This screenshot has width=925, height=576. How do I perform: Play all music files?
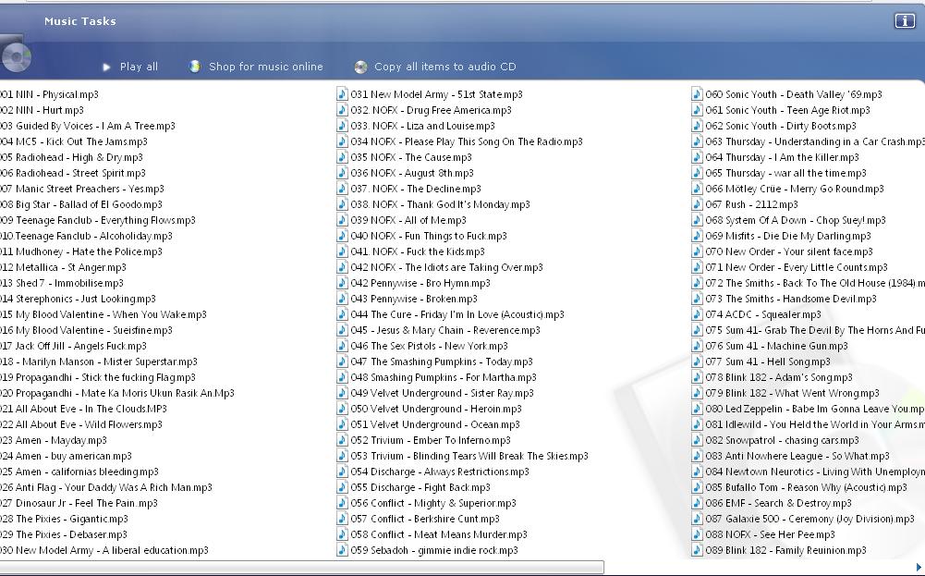click(139, 67)
